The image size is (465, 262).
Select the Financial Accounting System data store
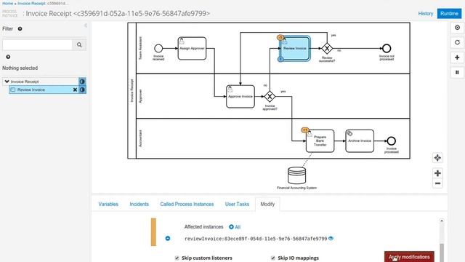coord(296,175)
